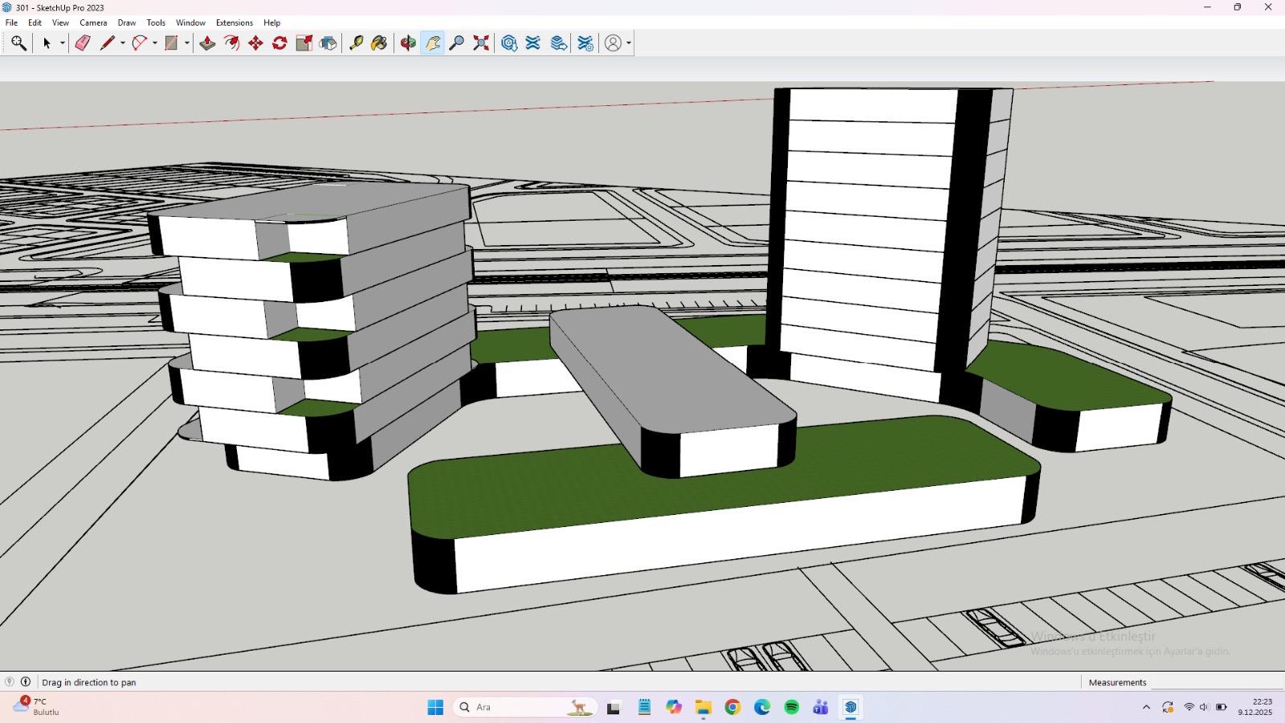Viewport: 1285px width, 723px height.
Task: Expand the Select tool dropdown arrow
Action: tap(62, 43)
